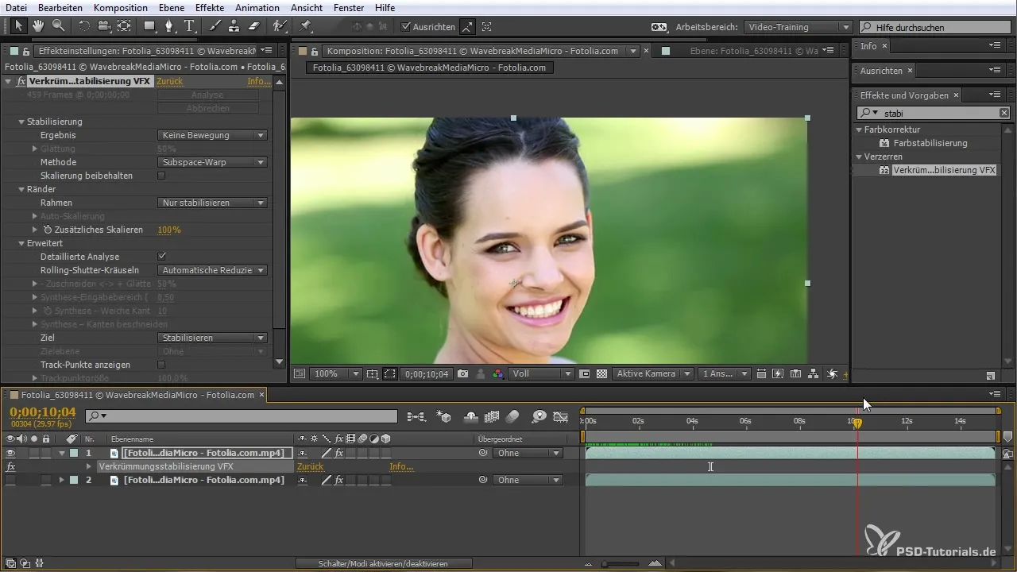Open the composition mini-flowchart in timeline
The image size is (1017, 572).
(x=416, y=416)
